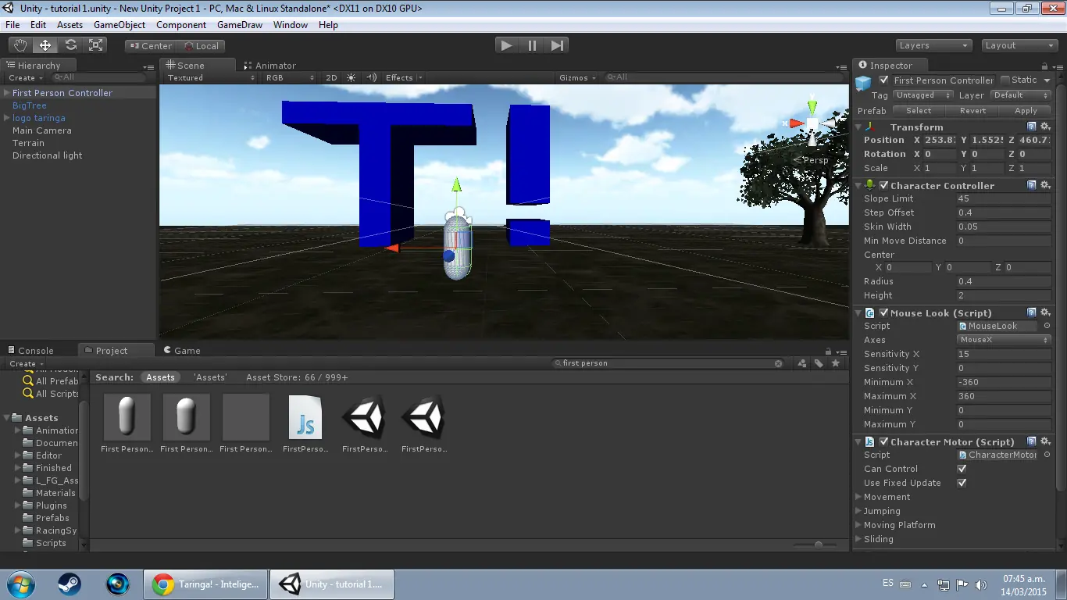Select the FirstPerson JS script asset
The height and width of the screenshot is (600, 1067).
305,424
